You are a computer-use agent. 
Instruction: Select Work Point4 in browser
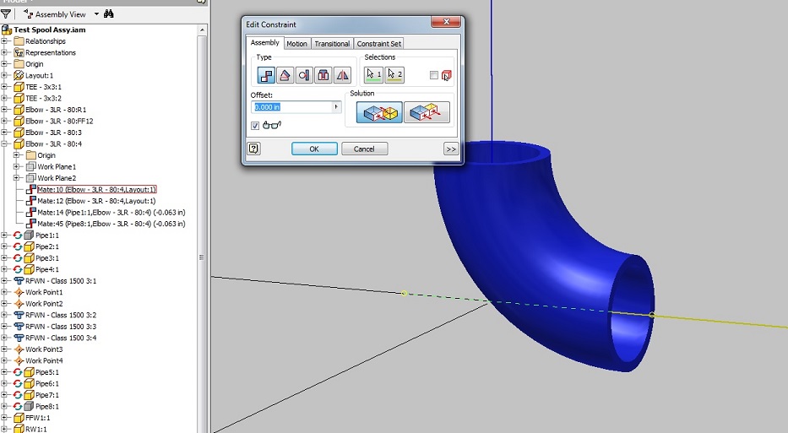coord(44,360)
